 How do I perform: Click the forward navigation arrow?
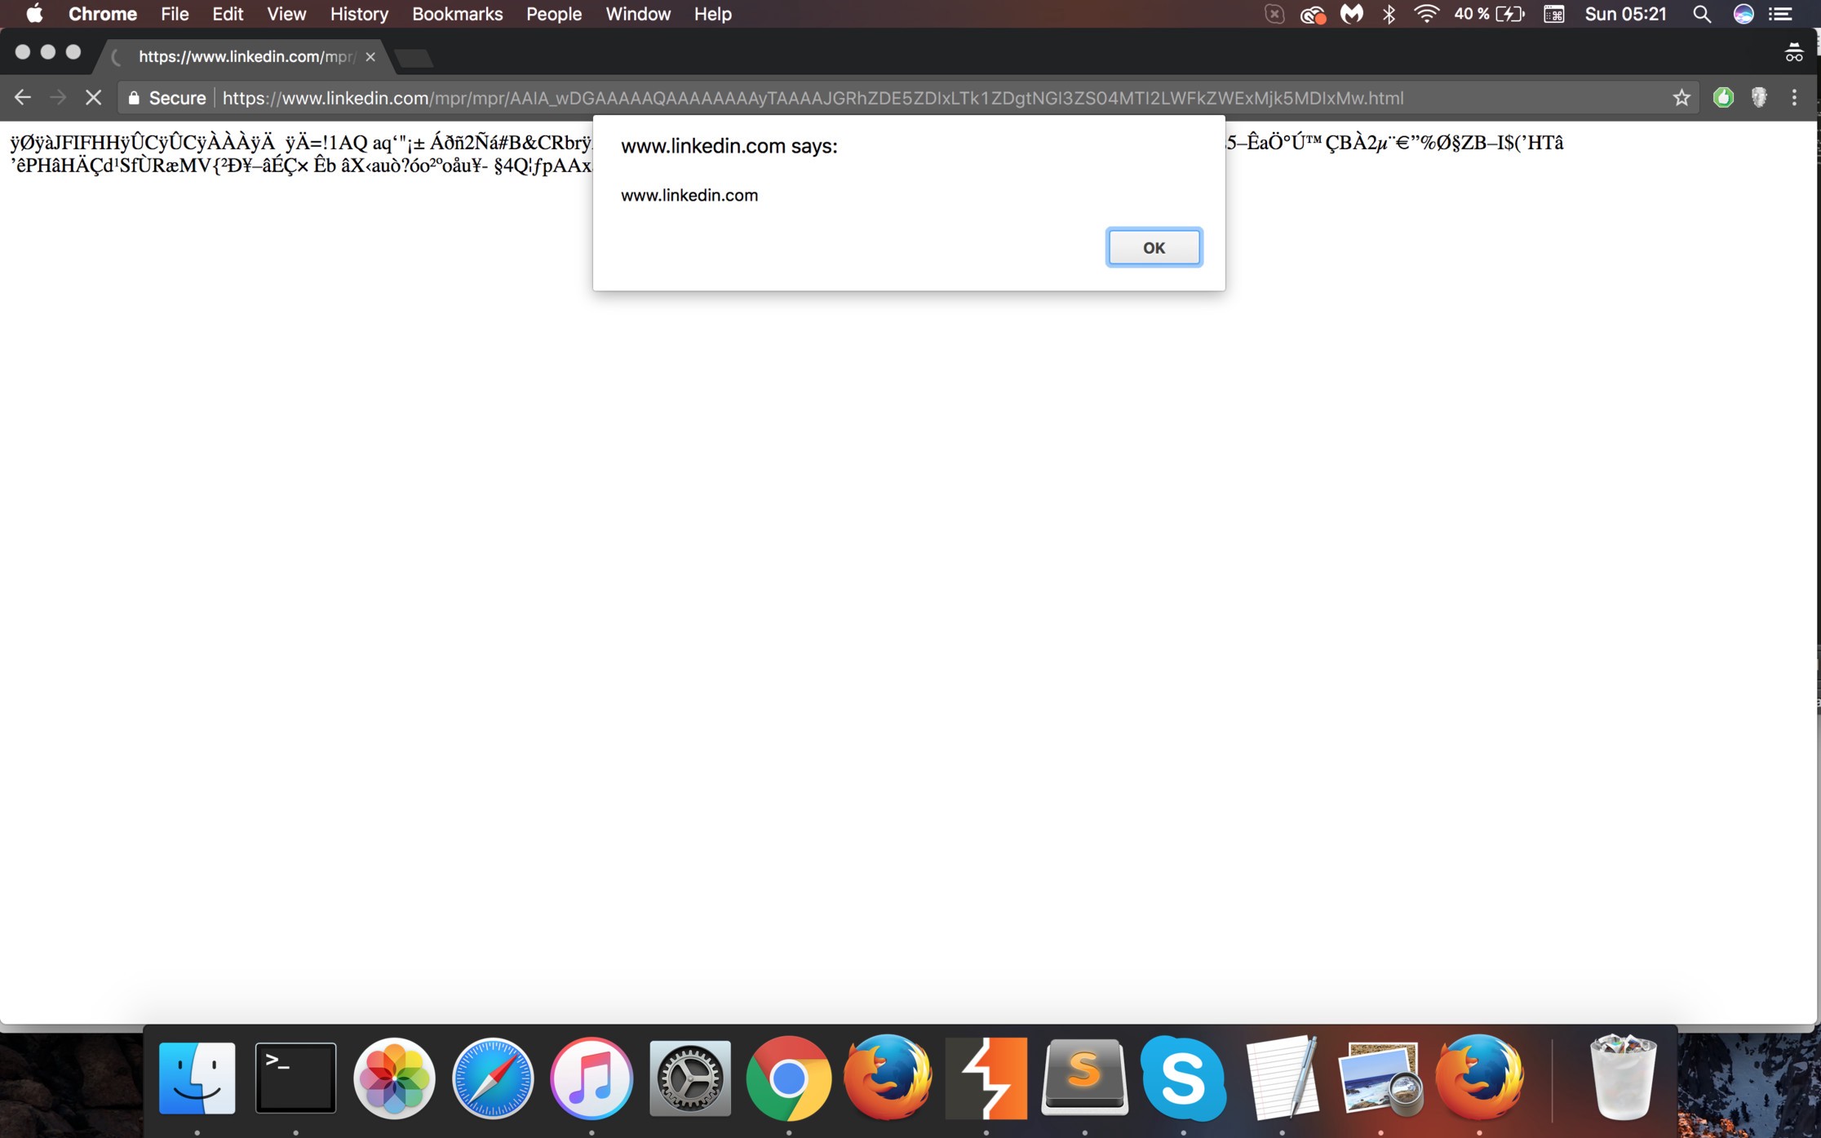click(x=58, y=98)
